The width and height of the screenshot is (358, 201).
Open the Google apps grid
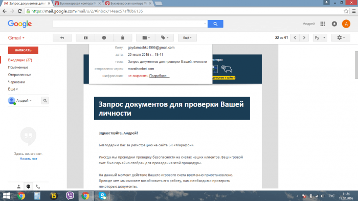(x=323, y=24)
